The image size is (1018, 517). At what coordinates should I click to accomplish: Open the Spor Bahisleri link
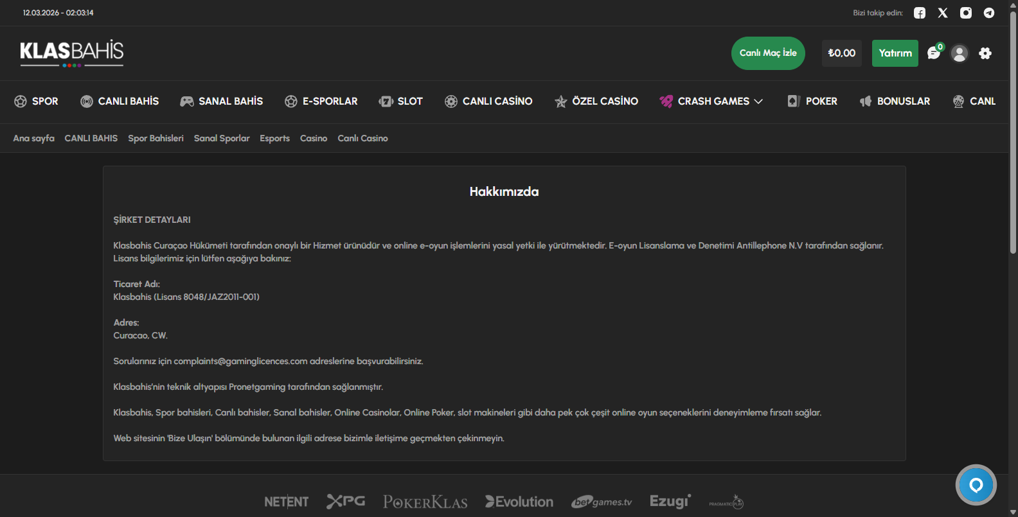click(156, 138)
